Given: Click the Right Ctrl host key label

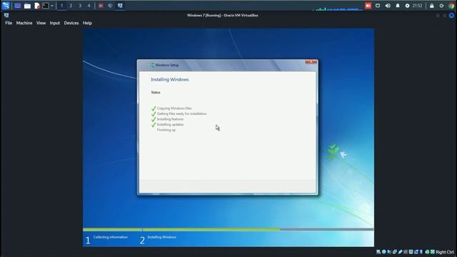Looking at the screenshot, I should point(445,252).
